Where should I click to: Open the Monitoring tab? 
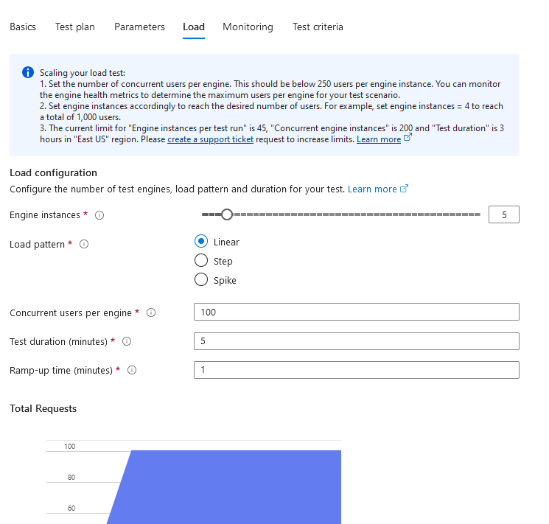point(248,27)
